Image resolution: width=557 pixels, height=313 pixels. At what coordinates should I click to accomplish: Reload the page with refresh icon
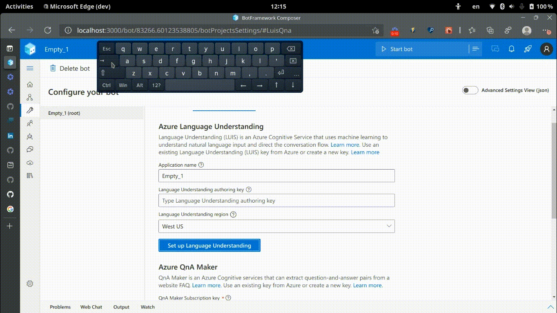pos(48,30)
